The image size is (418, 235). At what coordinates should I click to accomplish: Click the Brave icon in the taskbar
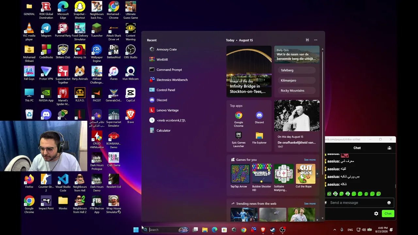263,230
